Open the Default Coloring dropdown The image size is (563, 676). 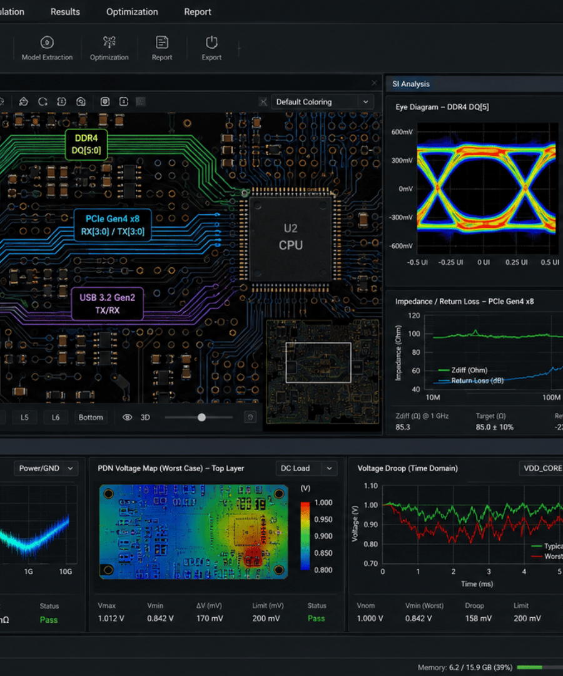[x=322, y=102]
